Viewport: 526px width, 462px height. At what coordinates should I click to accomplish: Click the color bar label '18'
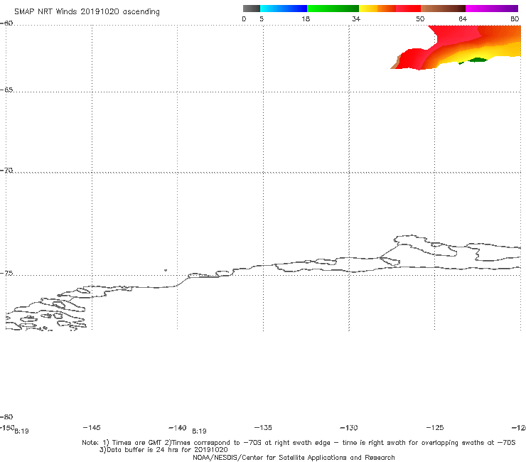[x=305, y=18]
